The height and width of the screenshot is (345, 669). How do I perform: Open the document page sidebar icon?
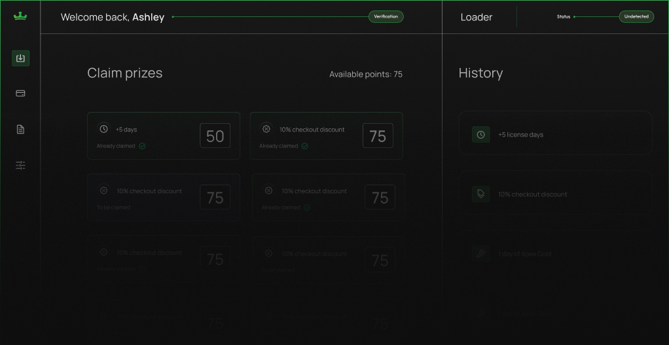(20, 130)
